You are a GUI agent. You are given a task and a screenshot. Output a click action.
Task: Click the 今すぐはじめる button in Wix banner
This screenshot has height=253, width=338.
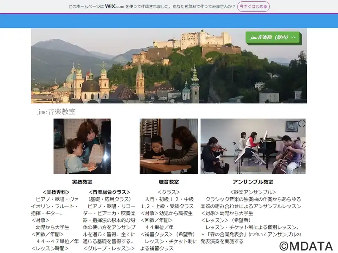pyautogui.click(x=253, y=6)
